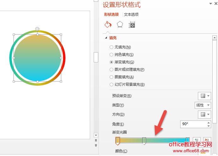The image size is (218, 156).
Task: Click the pane scrollbar up arrow
Action: pos(215,38)
